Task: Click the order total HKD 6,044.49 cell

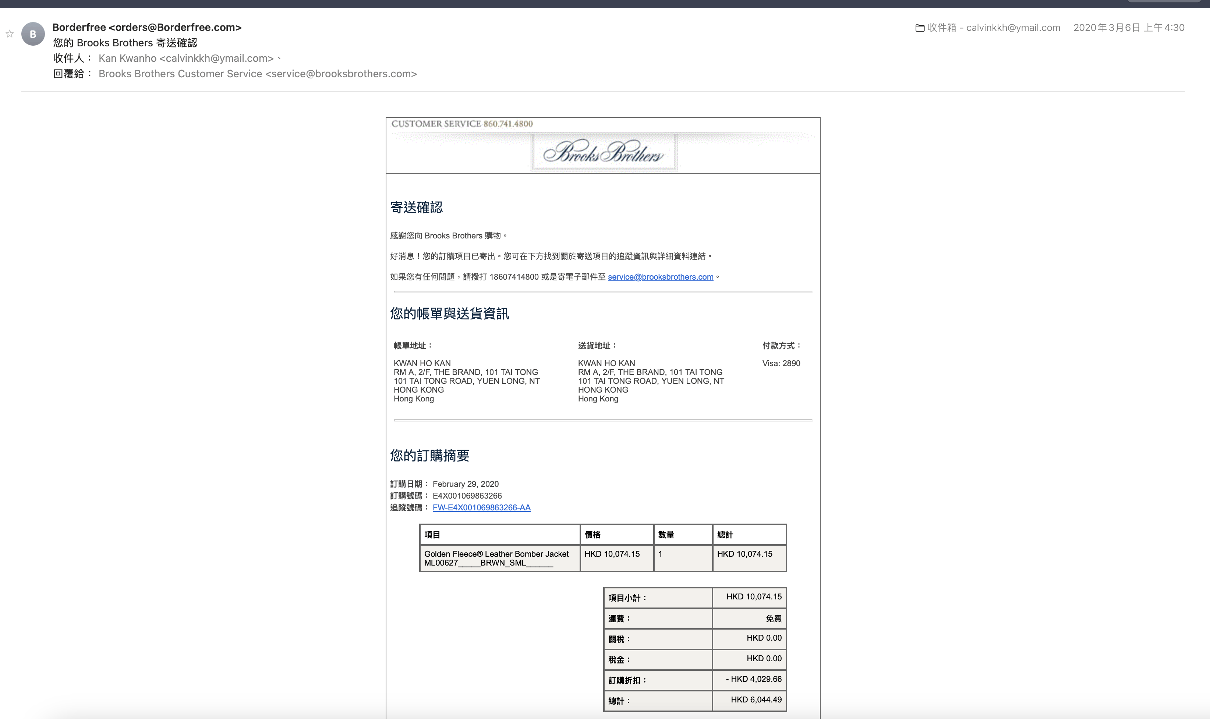Action: [x=749, y=700]
